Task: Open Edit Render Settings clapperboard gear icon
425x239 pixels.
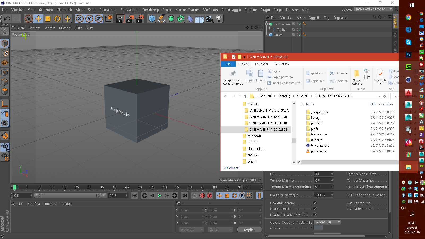Action: (x=139, y=19)
